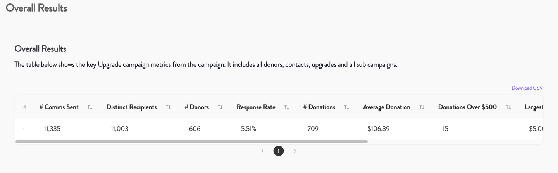Sort by Donations Over $500 arrows icon
The image size is (558, 173).
point(508,107)
